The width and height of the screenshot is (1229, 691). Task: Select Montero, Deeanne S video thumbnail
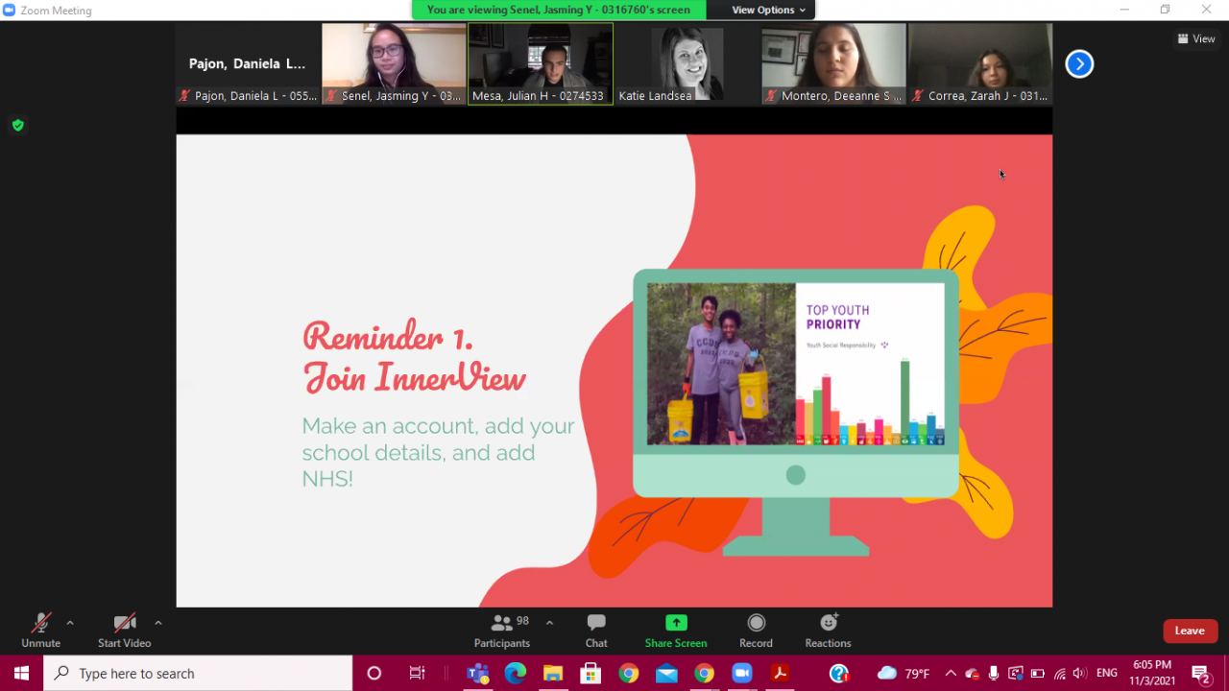tap(833, 63)
